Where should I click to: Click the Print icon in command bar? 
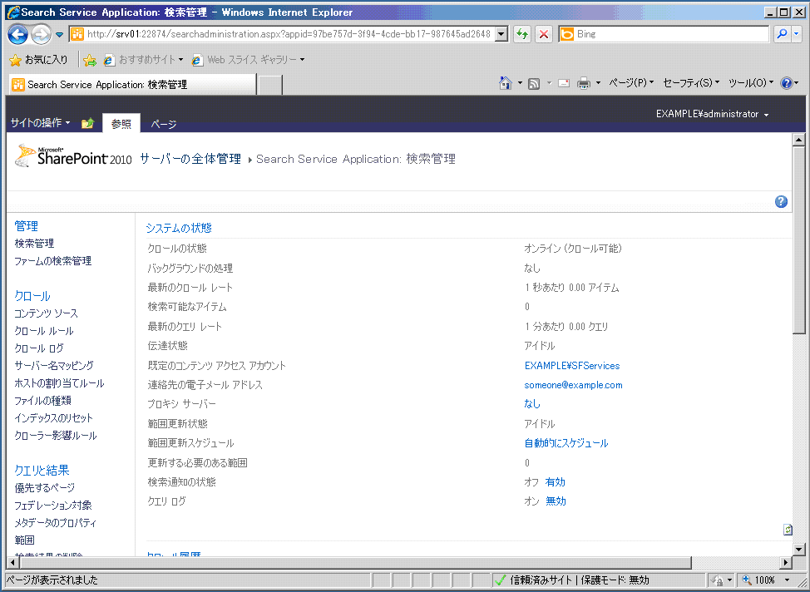pyautogui.click(x=584, y=83)
